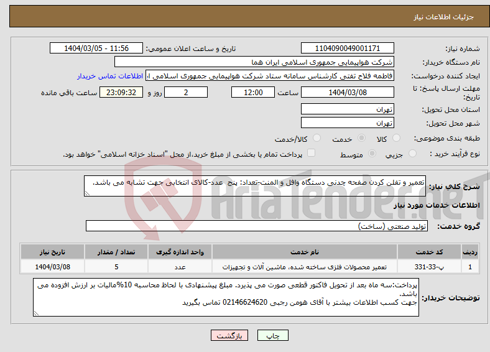Click the deadline date field 1404/03/08

pos(347,92)
